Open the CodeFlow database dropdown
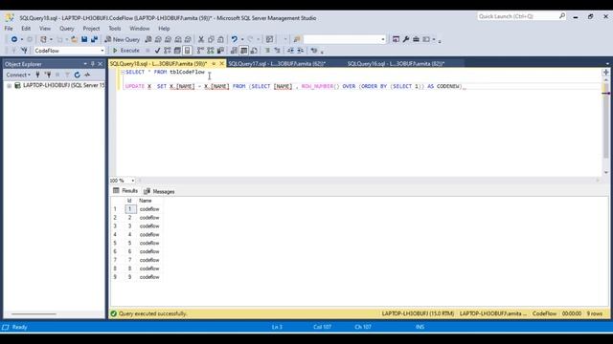Image resolution: width=613 pixels, height=344 pixels. [102, 51]
